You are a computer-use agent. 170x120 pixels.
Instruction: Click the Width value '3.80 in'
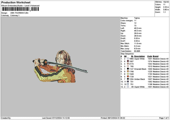pos(166,10)
